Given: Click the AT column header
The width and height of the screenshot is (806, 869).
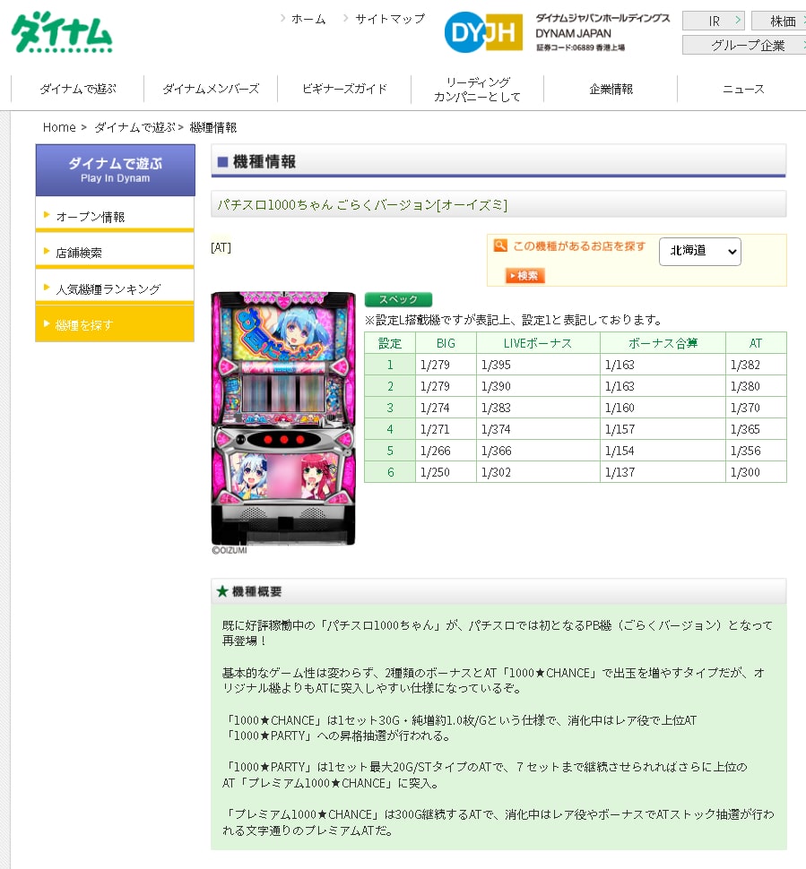Looking at the screenshot, I should [756, 343].
